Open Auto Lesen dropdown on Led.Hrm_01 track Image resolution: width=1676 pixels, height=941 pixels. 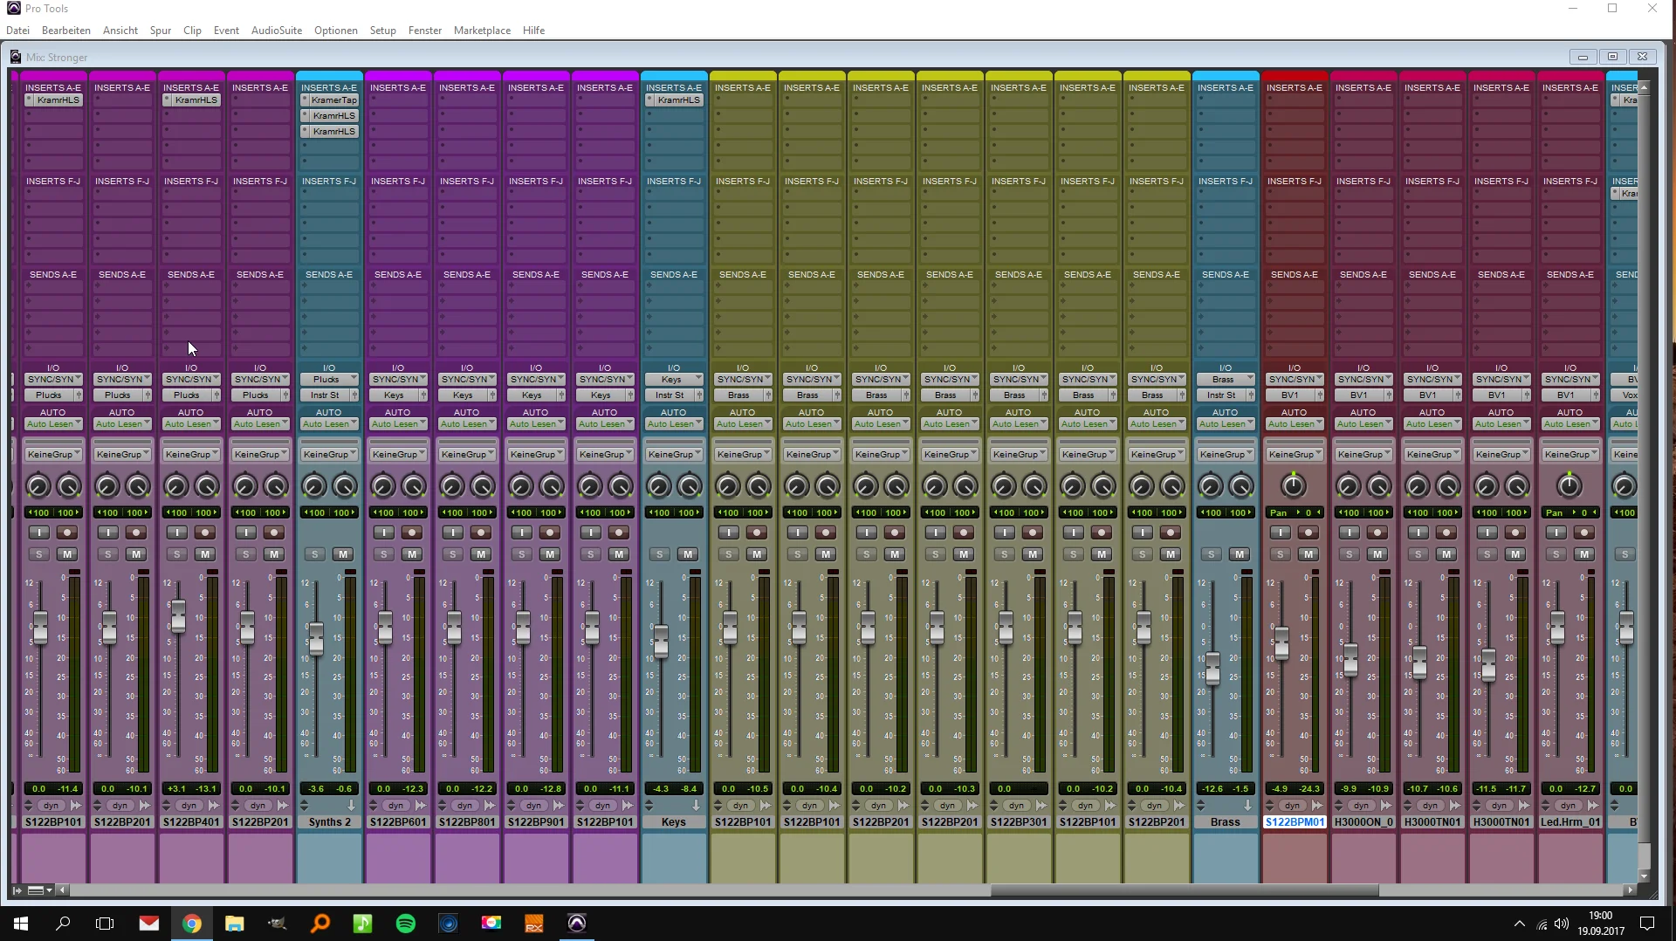(x=1570, y=424)
